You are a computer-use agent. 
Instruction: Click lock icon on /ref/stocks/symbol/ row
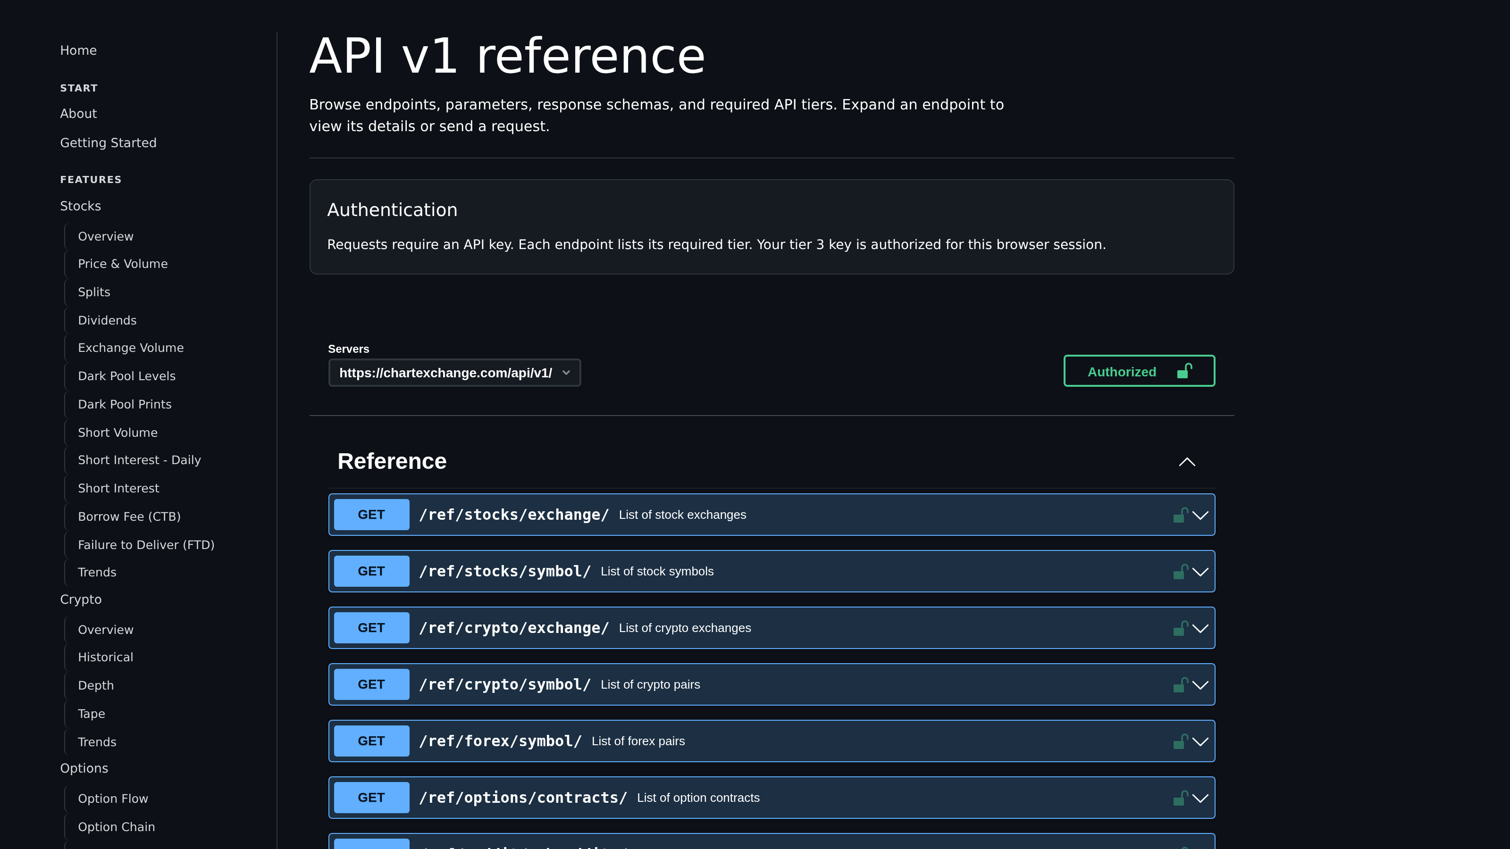pos(1181,571)
